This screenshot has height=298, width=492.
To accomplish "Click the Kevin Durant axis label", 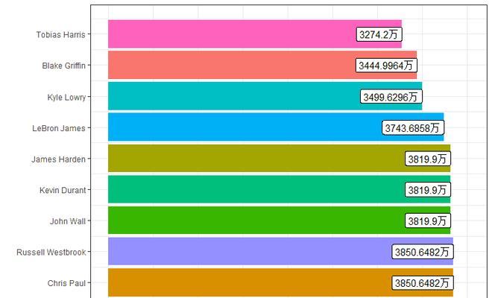I will click(63, 191).
